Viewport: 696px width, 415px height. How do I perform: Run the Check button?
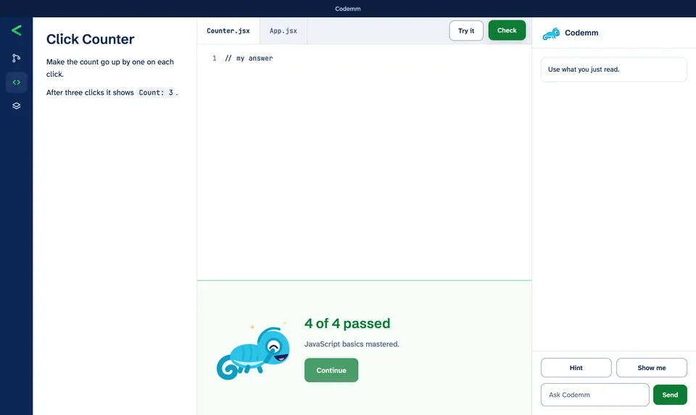tap(507, 30)
